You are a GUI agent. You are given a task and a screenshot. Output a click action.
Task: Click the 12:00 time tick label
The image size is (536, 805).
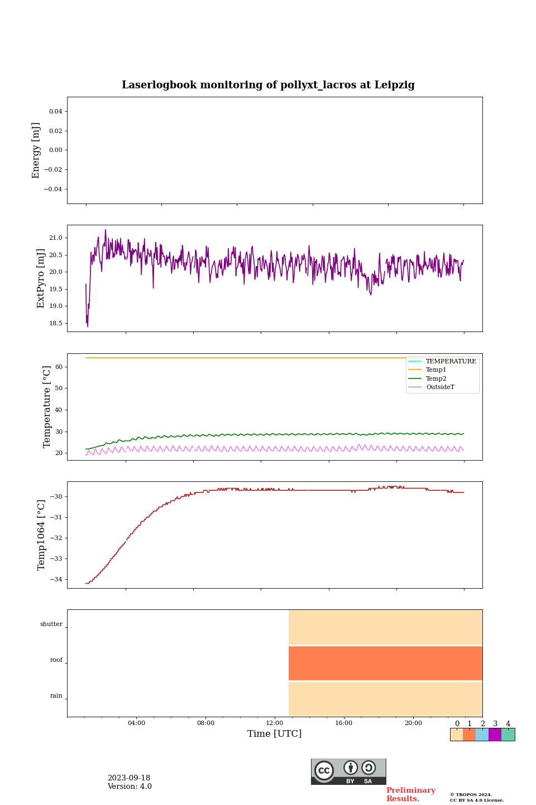click(275, 723)
